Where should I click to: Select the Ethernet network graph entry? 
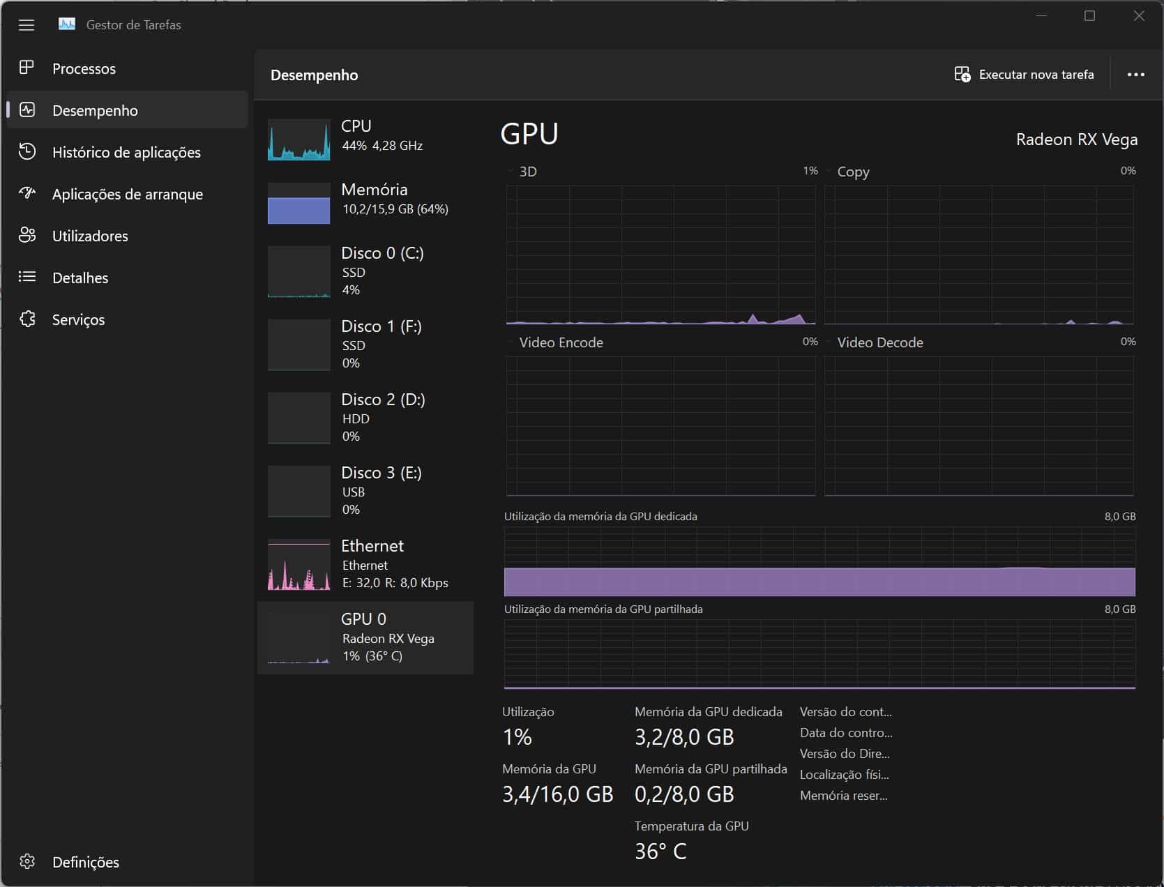(365, 564)
